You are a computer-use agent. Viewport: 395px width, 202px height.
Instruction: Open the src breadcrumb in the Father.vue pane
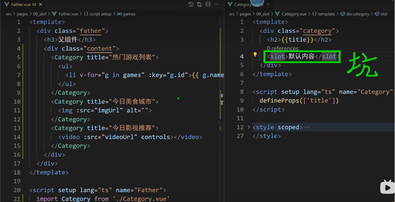(x=9, y=14)
